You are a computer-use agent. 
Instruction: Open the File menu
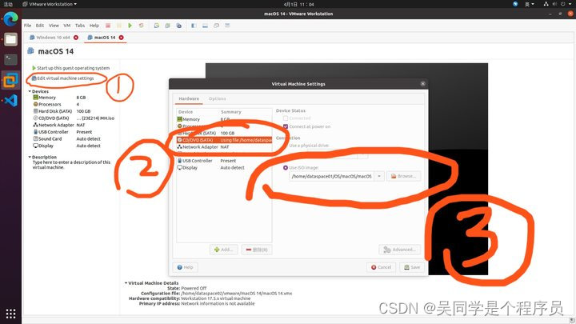27,26
